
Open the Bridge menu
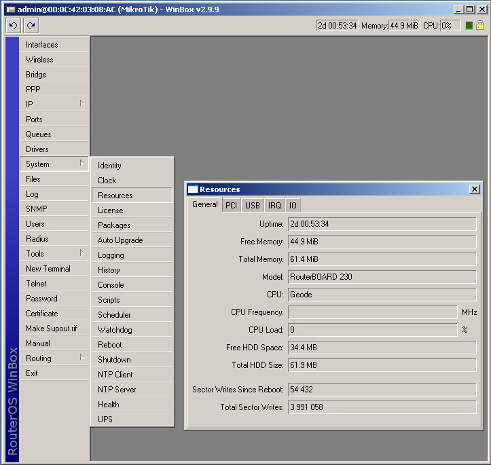pos(54,75)
